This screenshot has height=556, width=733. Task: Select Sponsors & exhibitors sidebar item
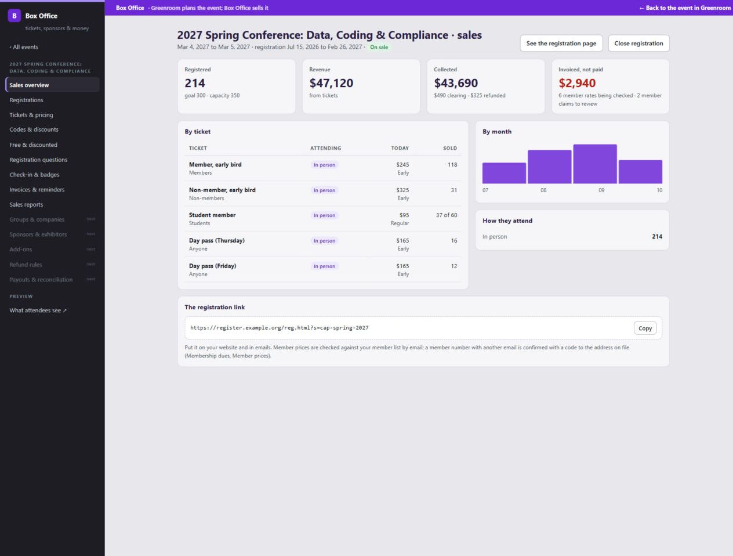pyautogui.click(x=52, y=234)
